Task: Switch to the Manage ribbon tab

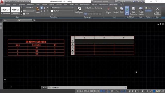Action: [x=44, y=4]
